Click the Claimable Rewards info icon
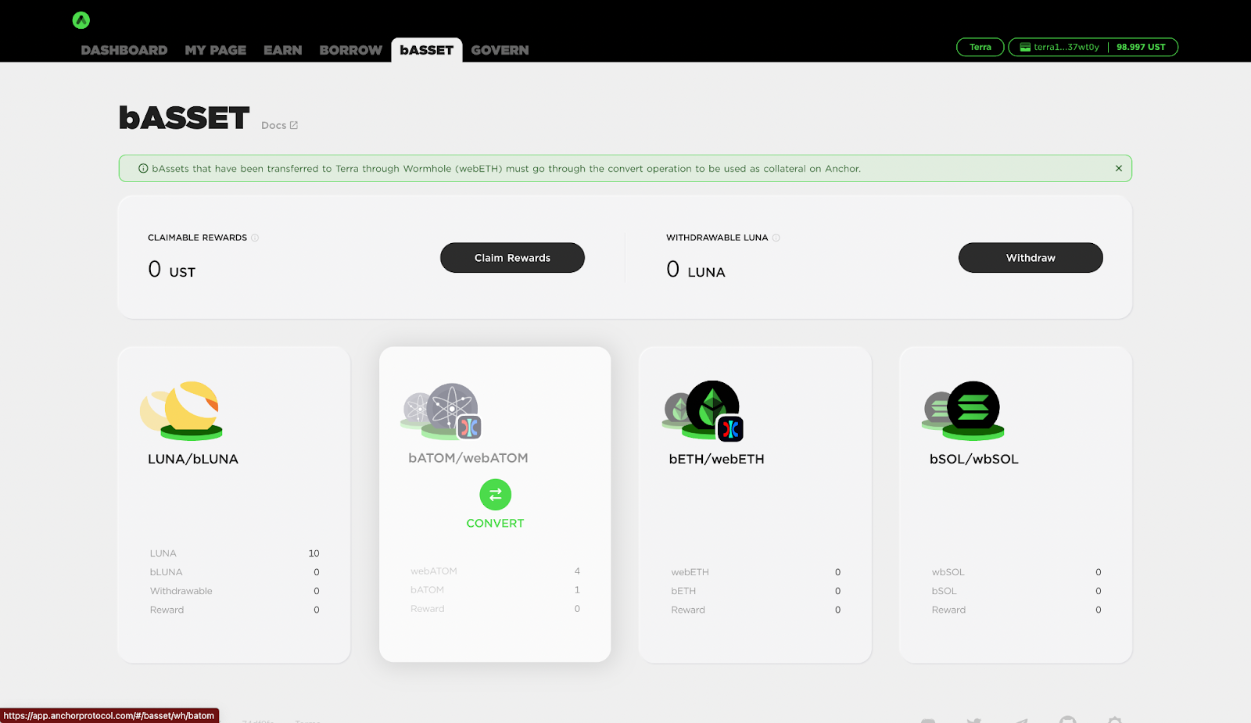Image resolution: width=1251 pixels, height=723 pixels. point(255,238)
